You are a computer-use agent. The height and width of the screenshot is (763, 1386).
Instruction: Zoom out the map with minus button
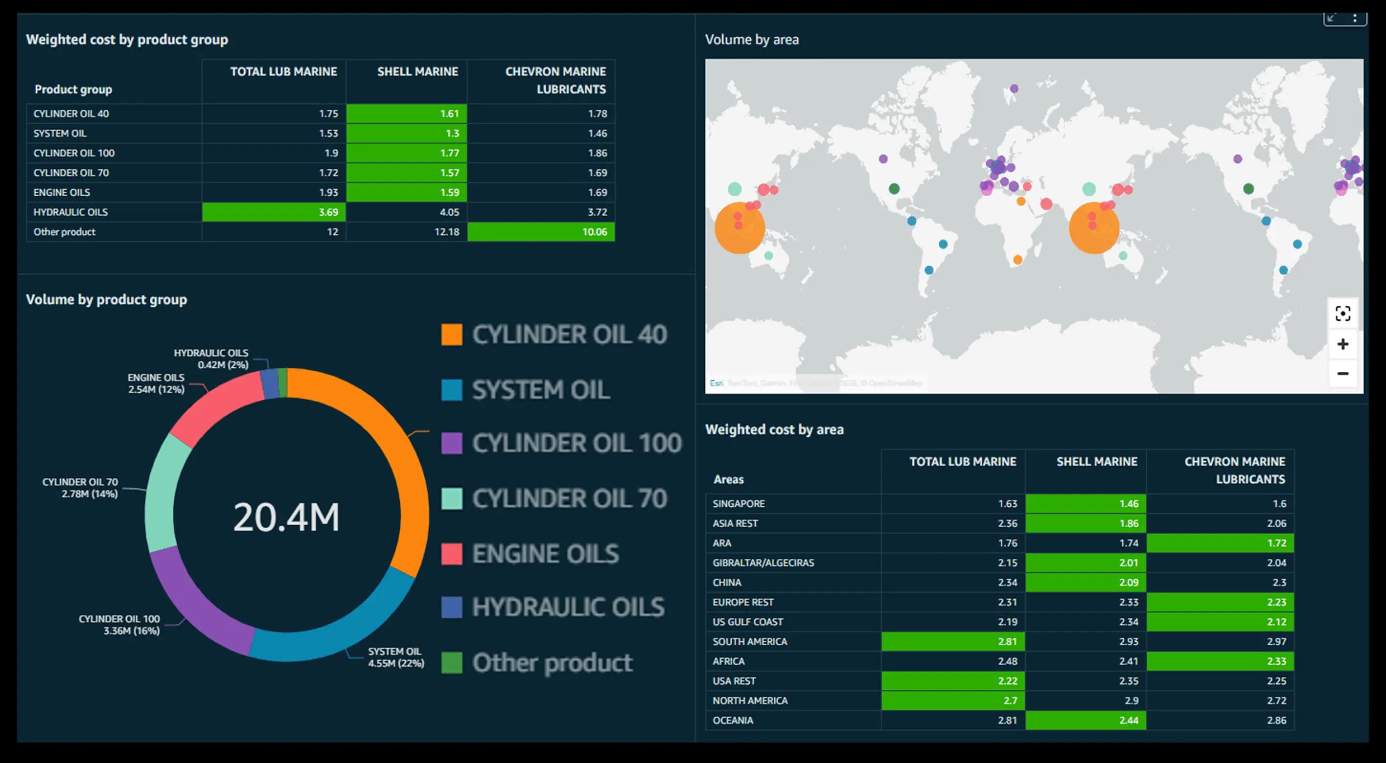1343,374
